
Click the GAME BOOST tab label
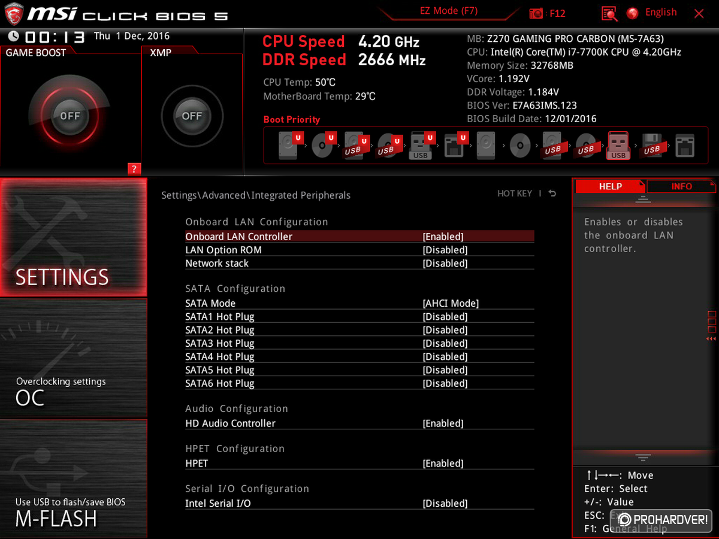point(36,53)
